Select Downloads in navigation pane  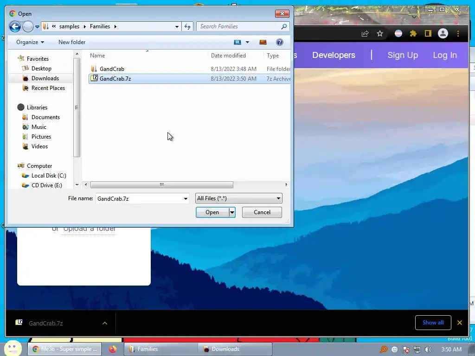pos(45,78)
